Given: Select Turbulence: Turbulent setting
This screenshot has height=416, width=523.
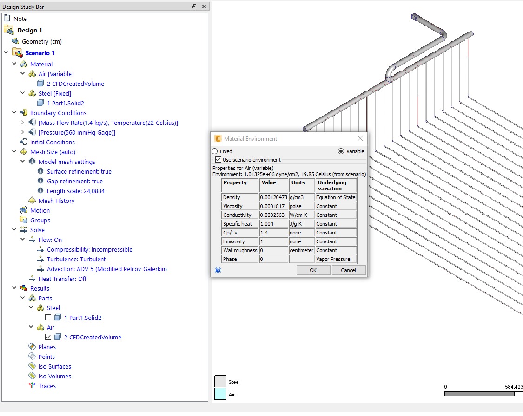Looking at the screenshot, I should (x=76, y=259).
